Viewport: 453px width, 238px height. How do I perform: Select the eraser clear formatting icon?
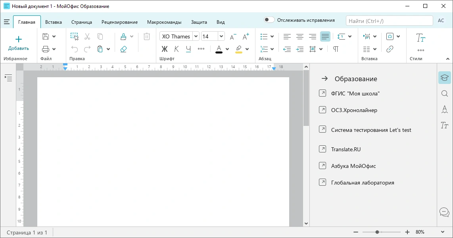[x=124, y=49]
